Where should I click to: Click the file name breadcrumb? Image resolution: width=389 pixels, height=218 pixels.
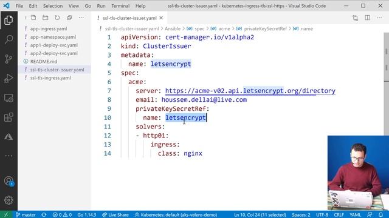(132, 28)
